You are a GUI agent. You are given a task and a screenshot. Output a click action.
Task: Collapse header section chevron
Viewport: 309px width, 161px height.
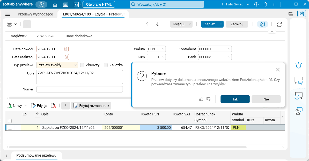272,32
